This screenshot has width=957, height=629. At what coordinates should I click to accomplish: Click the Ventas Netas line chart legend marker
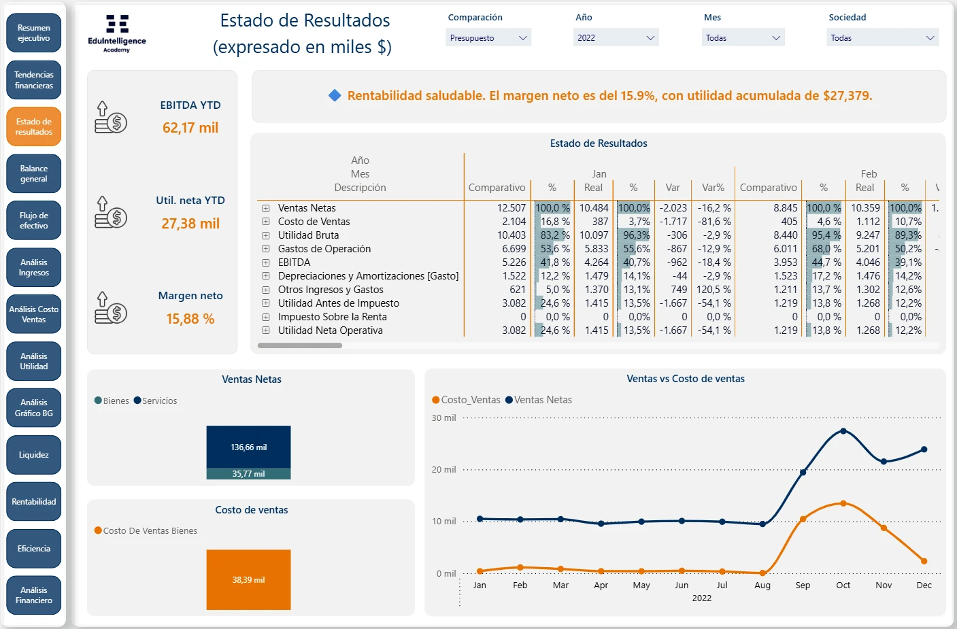click(x=509, y=400)
